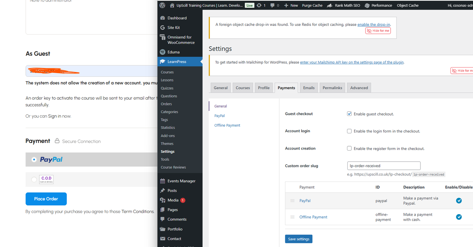The width and height of the screenshot is (473, 247).
Task: Follow the enable the drop-in link
Action: tap(374, 24)
